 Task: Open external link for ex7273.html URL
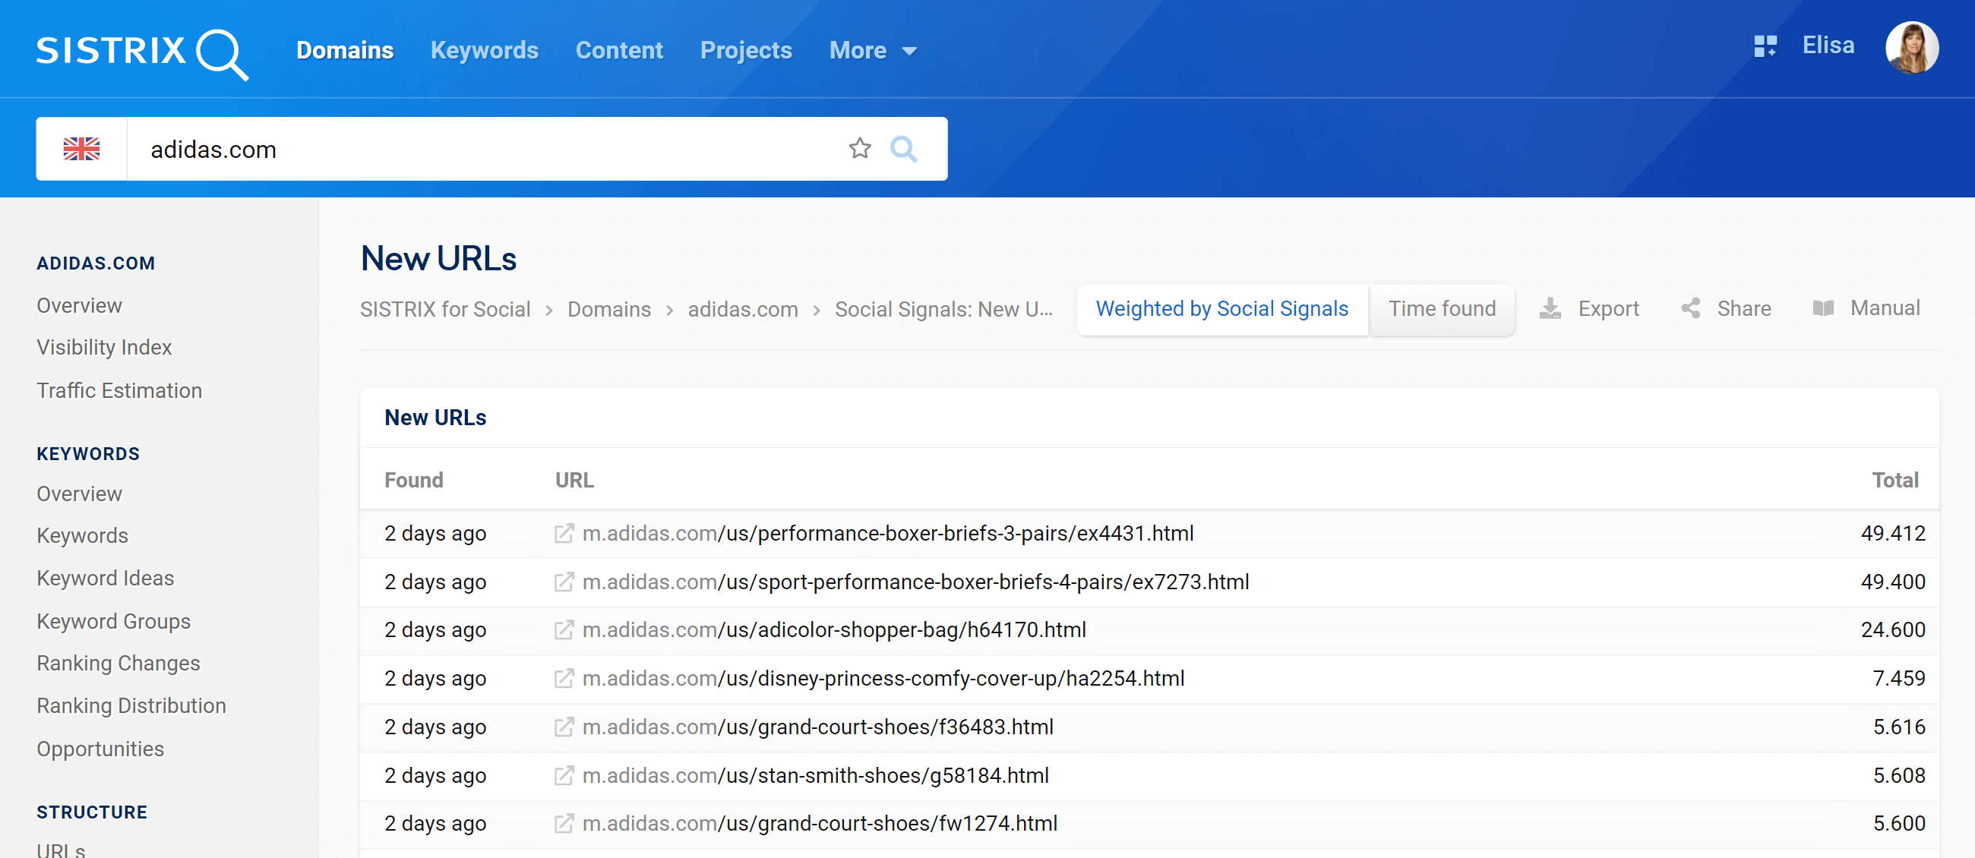pos(564,582)
